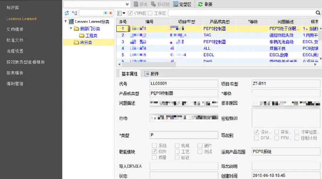
Task: Collapse the Lessons Learned分类 root node
Action: click(65, 22)
